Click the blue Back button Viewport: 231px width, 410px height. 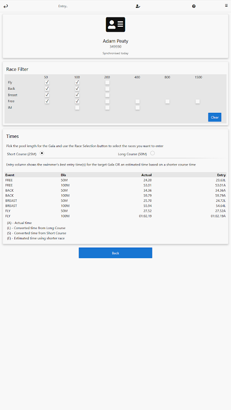pos(115,253)
